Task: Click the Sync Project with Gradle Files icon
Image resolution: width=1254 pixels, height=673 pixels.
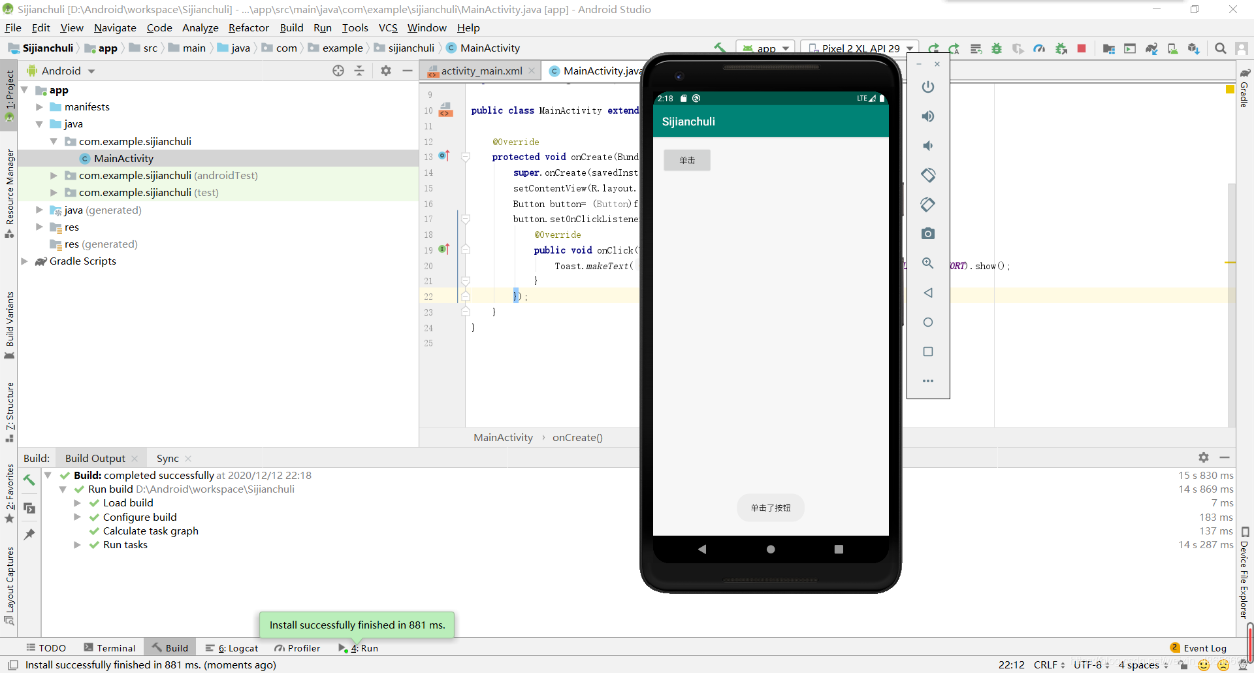Action: pos(1151,48)
